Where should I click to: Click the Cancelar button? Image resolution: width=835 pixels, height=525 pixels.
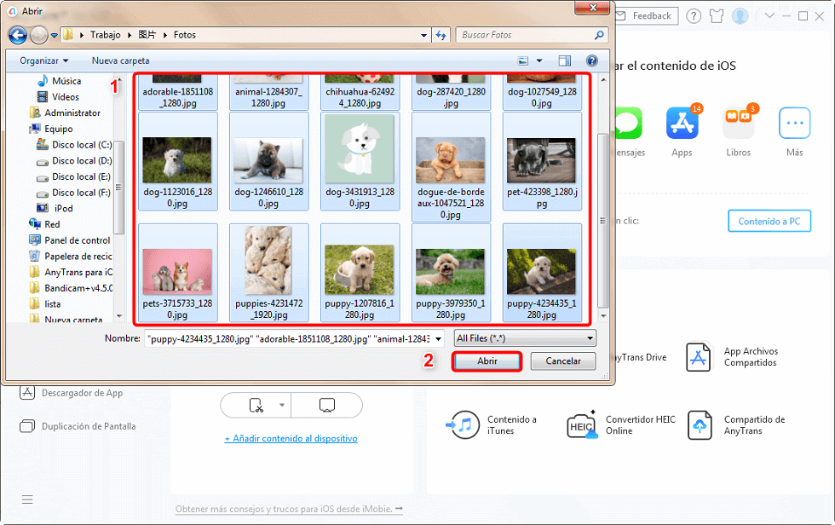(x=563, y=361)
